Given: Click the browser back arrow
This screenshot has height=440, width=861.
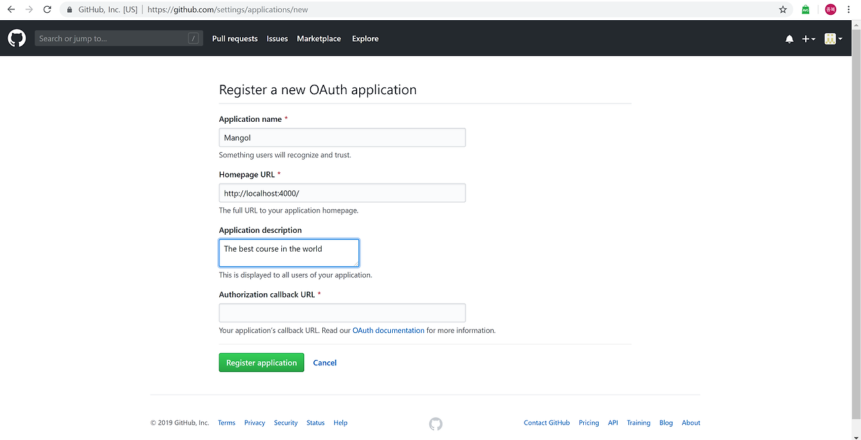Looking at the screenshot, I should 11,10.
